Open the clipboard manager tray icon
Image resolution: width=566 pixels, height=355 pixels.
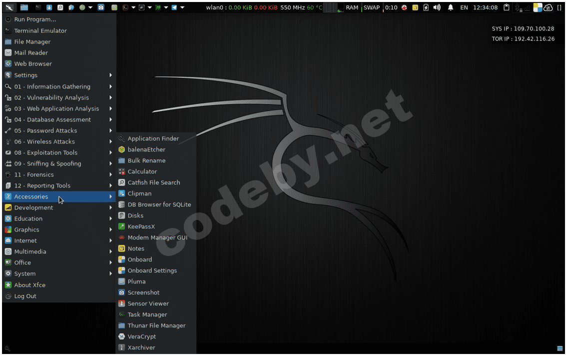point(507,7)
